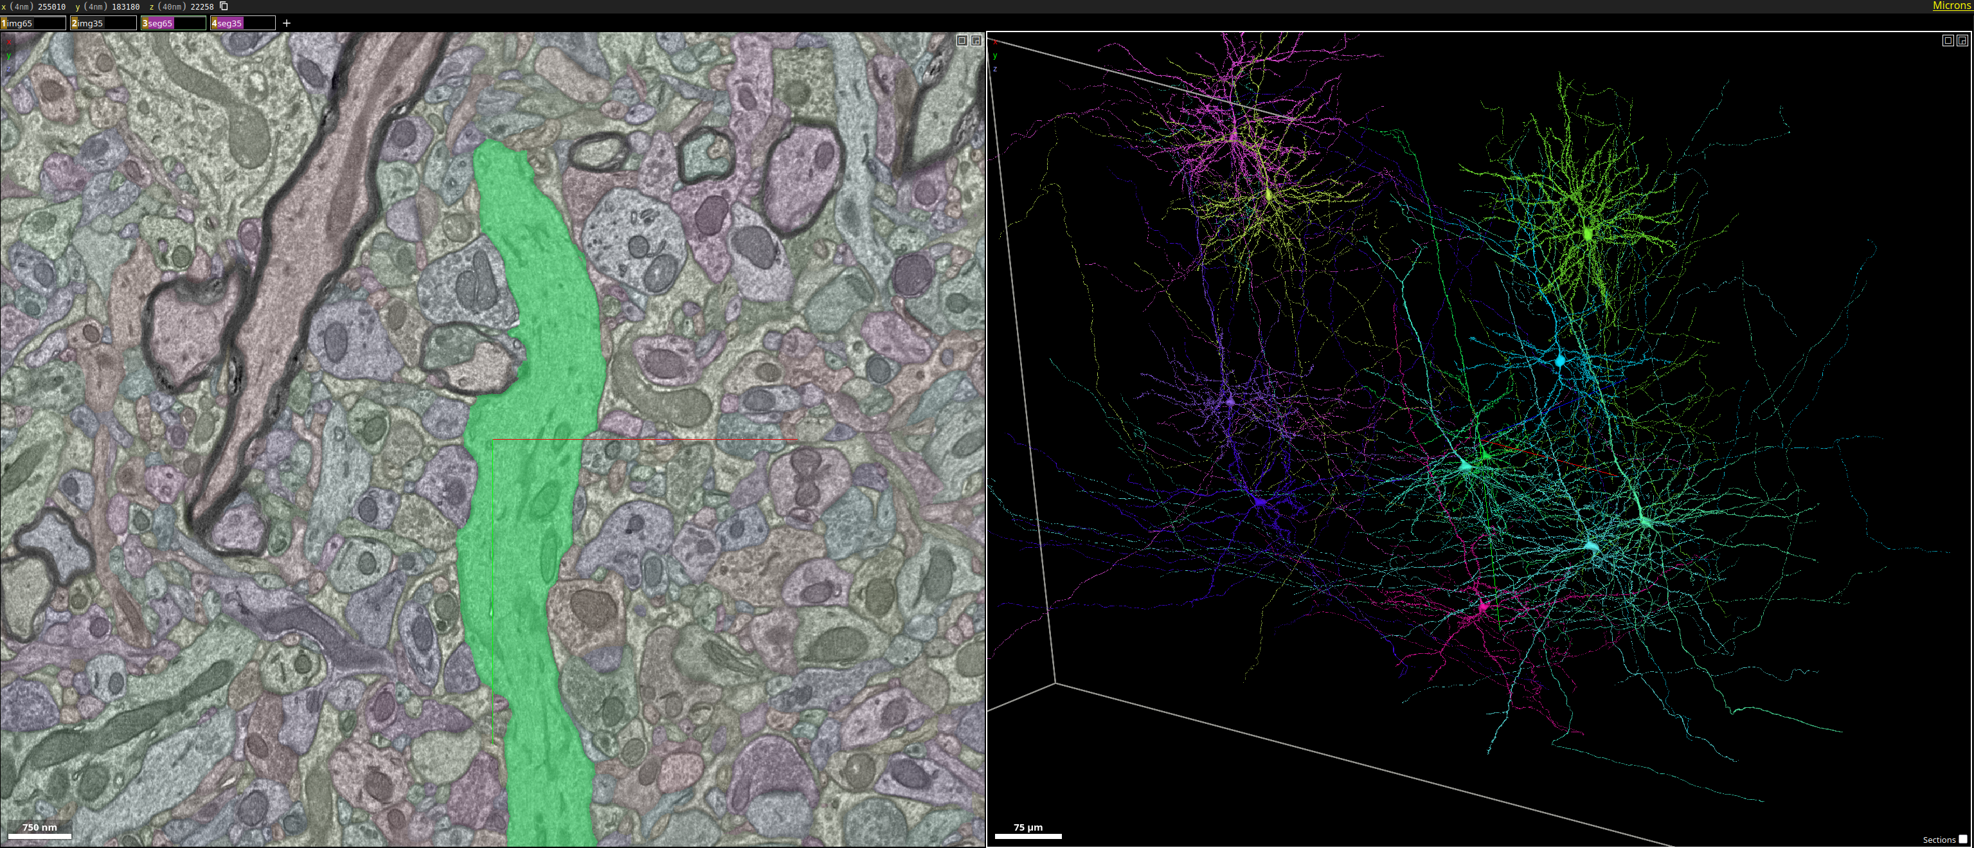This screenshot has height=848, width=1974.
Task: Click layout switch icon in cross-section panel
Action: [x=976, y=41]
